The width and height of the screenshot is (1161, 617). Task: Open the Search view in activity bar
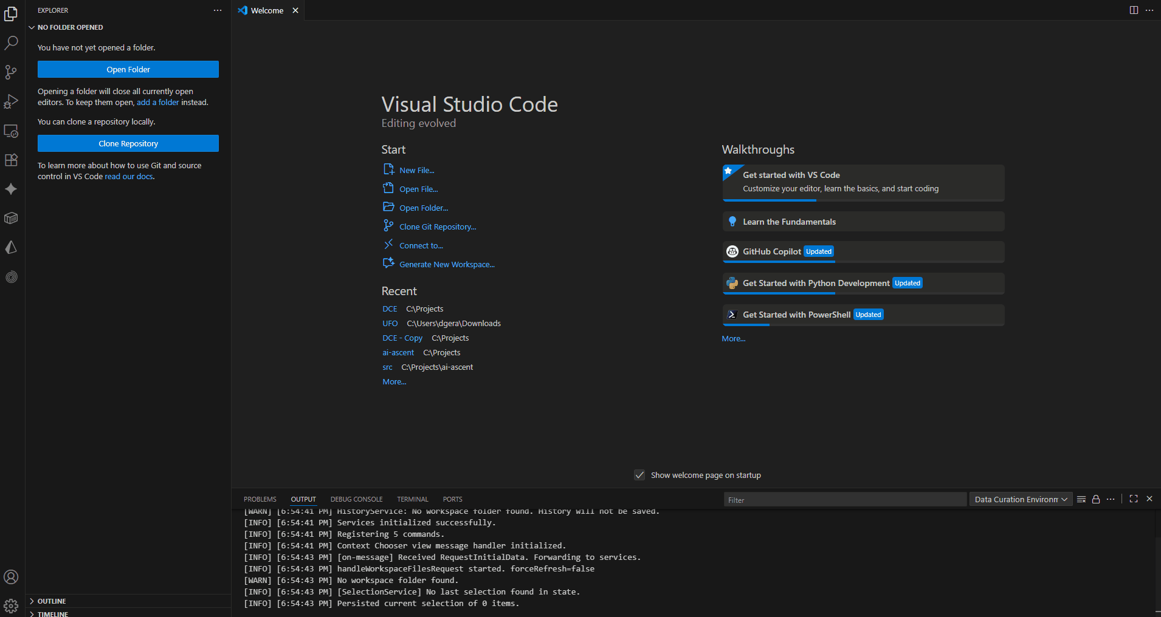tap(11, 43)
